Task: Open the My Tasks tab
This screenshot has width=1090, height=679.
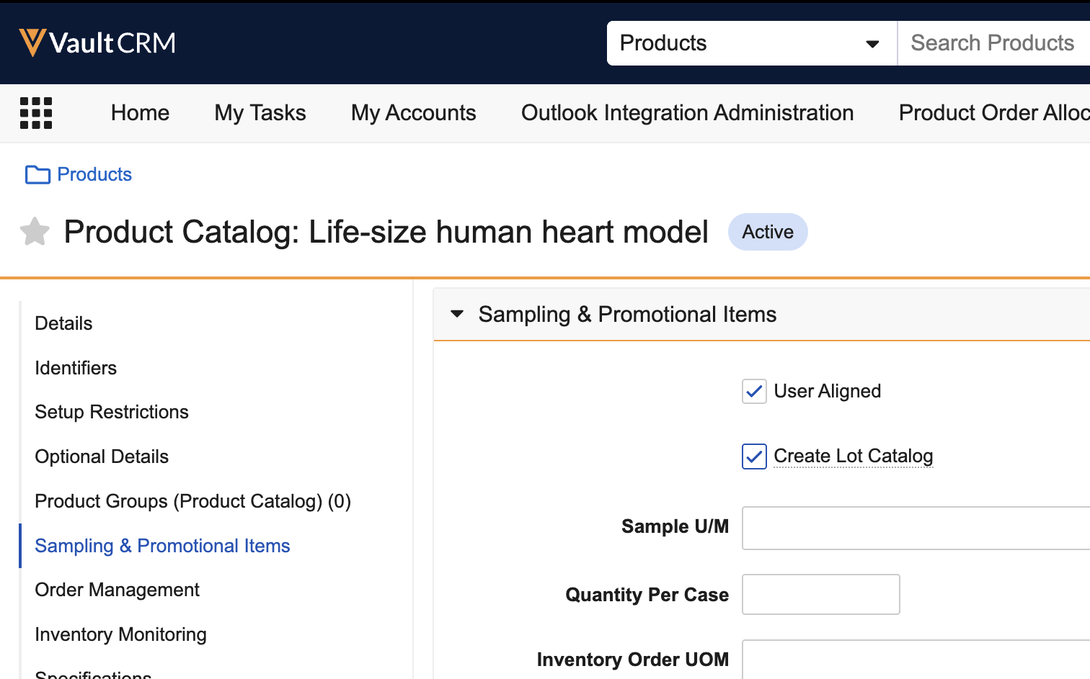Action: [260, 113]
